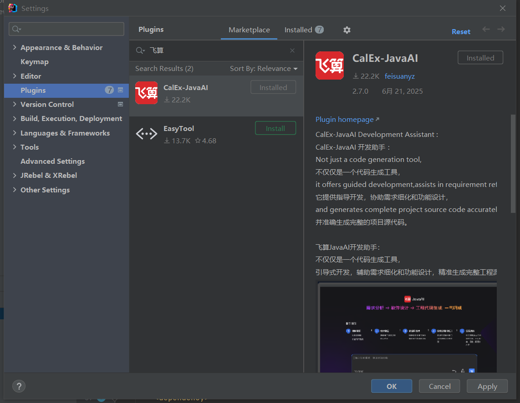Switch to the Installed tab
Screen dimensions: 520x403
(304, 30)
